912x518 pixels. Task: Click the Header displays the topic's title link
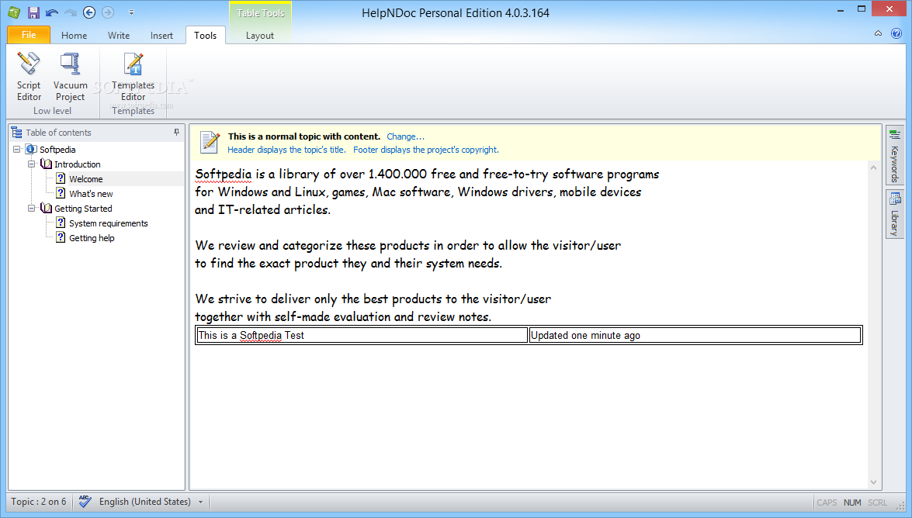[x=286, y=150]
